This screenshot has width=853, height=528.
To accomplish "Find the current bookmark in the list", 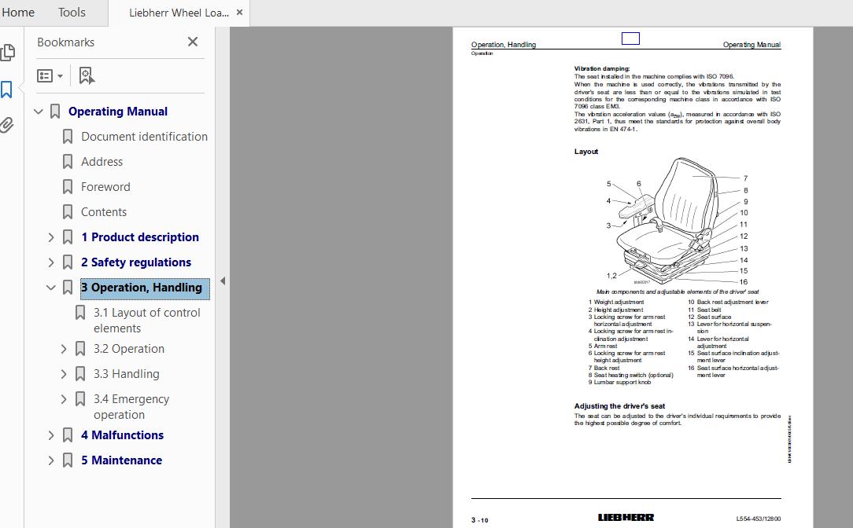I will click(x=85, y=75).
